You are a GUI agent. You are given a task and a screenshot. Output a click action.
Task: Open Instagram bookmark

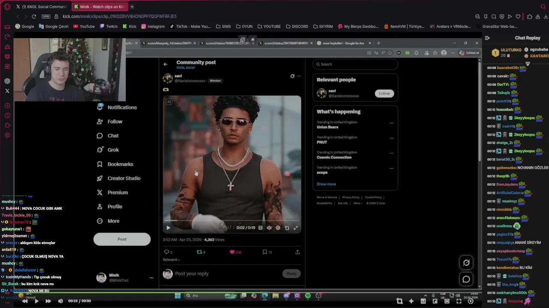(153, 26)
